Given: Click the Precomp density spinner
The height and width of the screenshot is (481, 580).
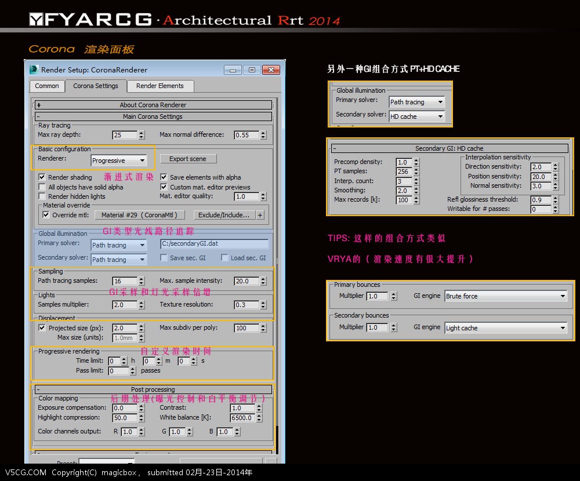Looking at the screenshot, I should coord(416,162).
